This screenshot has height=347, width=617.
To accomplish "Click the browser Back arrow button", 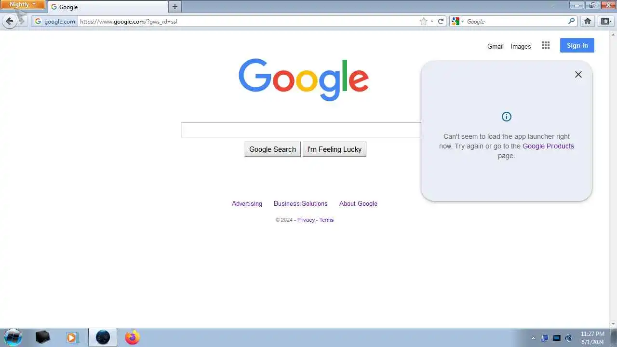I will [10, 21].
